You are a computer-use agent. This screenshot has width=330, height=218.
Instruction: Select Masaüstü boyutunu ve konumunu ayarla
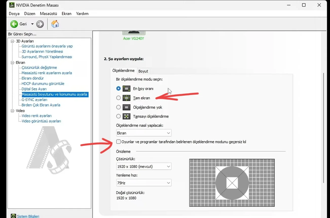tap(55, 94)
